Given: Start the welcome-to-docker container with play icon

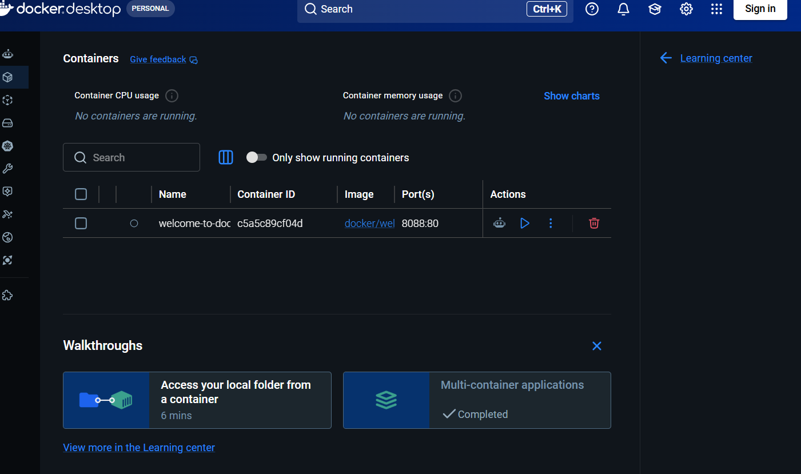Looking at the screenshot, I should (525, 224).
